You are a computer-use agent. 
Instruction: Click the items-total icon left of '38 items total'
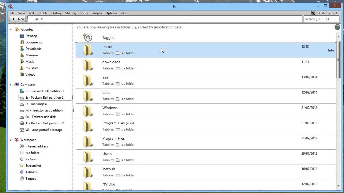[313, 13]
